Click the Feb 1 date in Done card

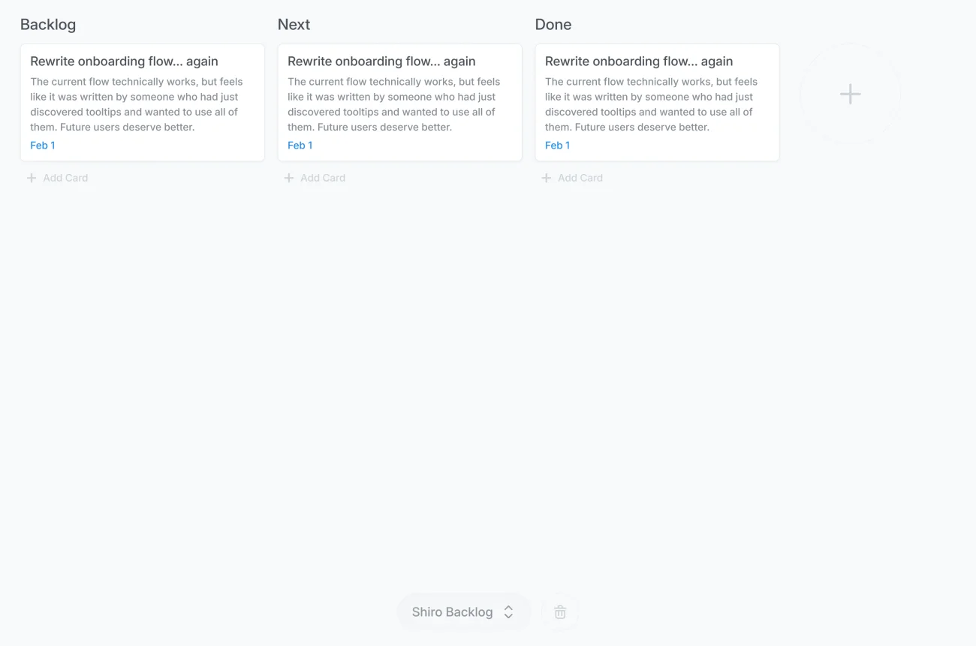[558, 146]
